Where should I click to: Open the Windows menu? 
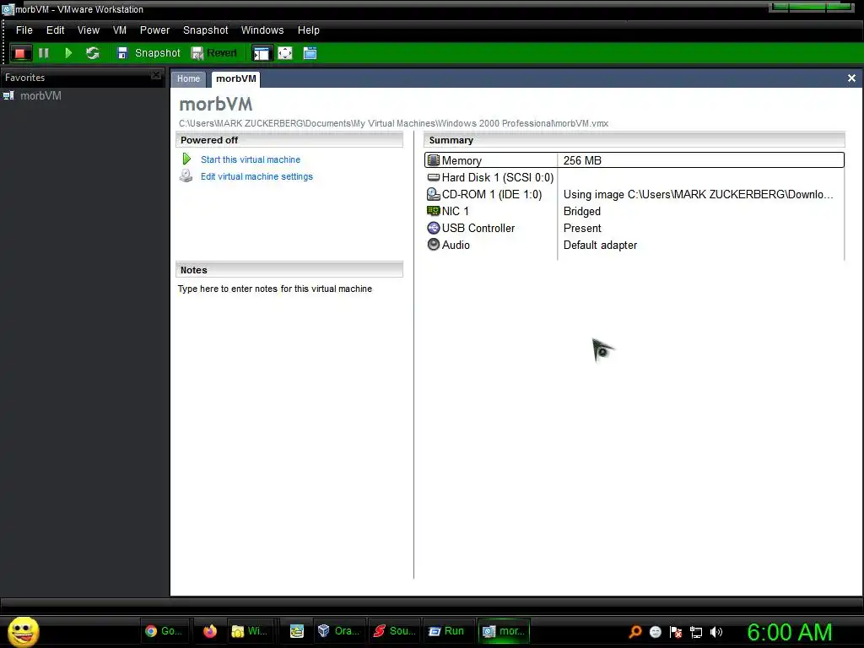[262, 30]
